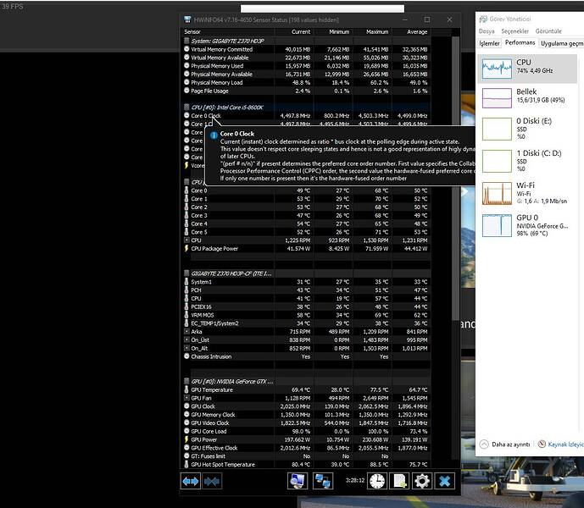Click the blue expand-columns arrows icon in HWiNFO
584x508 pixels.
[191, 481]
